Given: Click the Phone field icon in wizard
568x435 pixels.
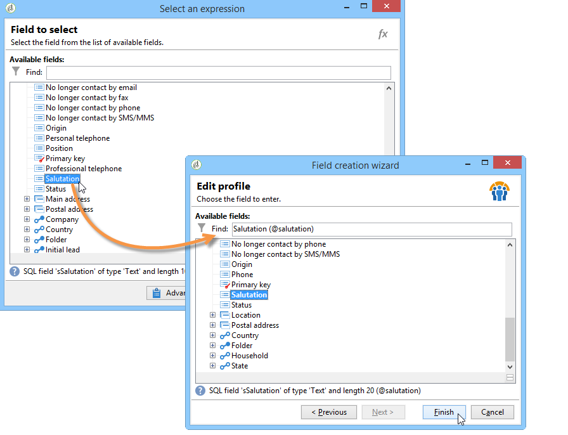Looking at the screenshot, I should (x=225, y=275).
